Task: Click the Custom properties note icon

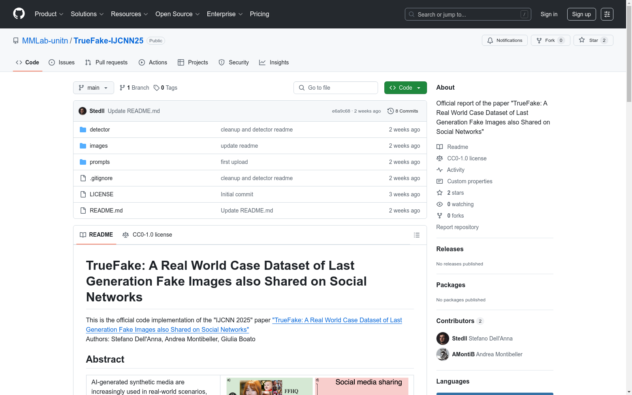Action: coord(440,181)
